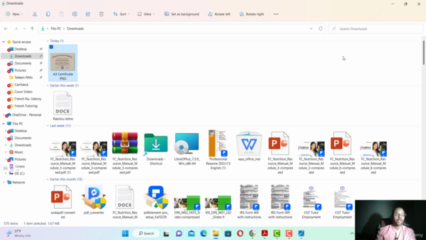Click the vertical scrollbar of file list

423,53
